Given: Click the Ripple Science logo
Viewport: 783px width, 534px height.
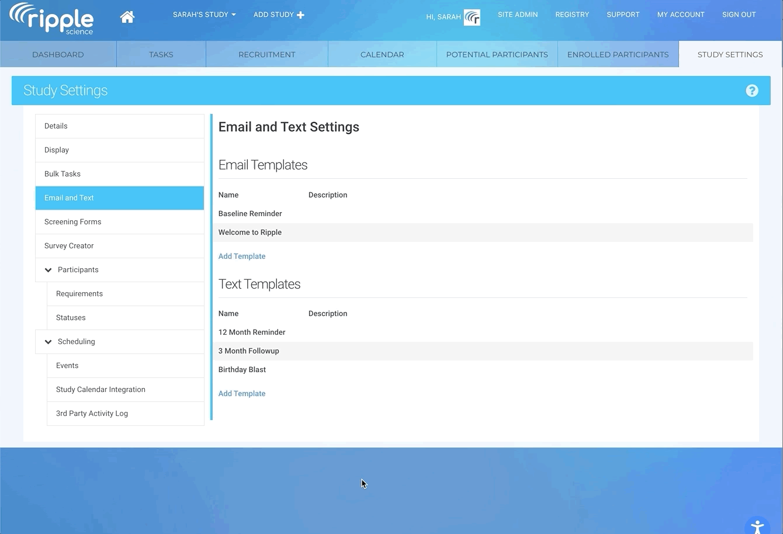Looking at the screenshot, I should [x=52, y=19].
